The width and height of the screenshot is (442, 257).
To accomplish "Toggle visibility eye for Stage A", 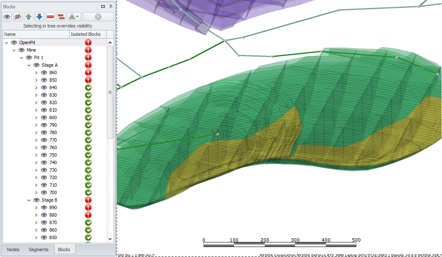I will click(x=36, y=65).
